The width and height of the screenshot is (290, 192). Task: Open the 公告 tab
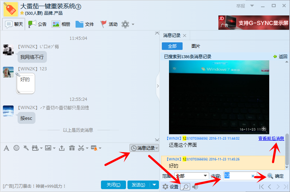coord(37,24)
